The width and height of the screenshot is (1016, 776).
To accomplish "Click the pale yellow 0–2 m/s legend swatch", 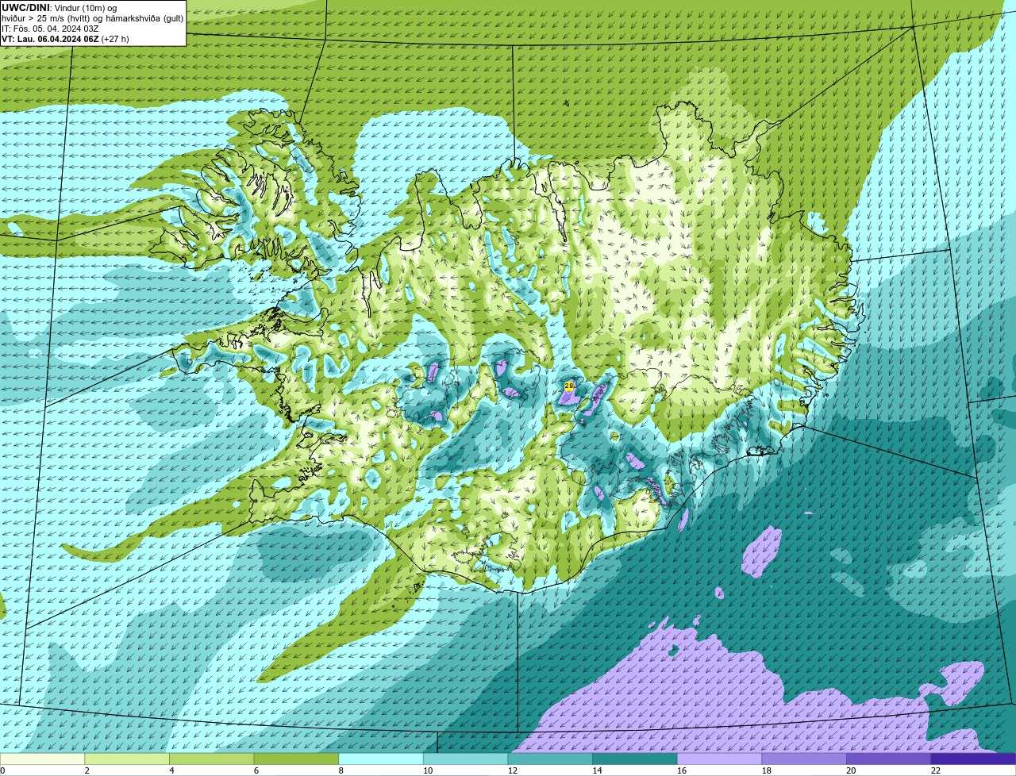I will (x=42, y=759).
